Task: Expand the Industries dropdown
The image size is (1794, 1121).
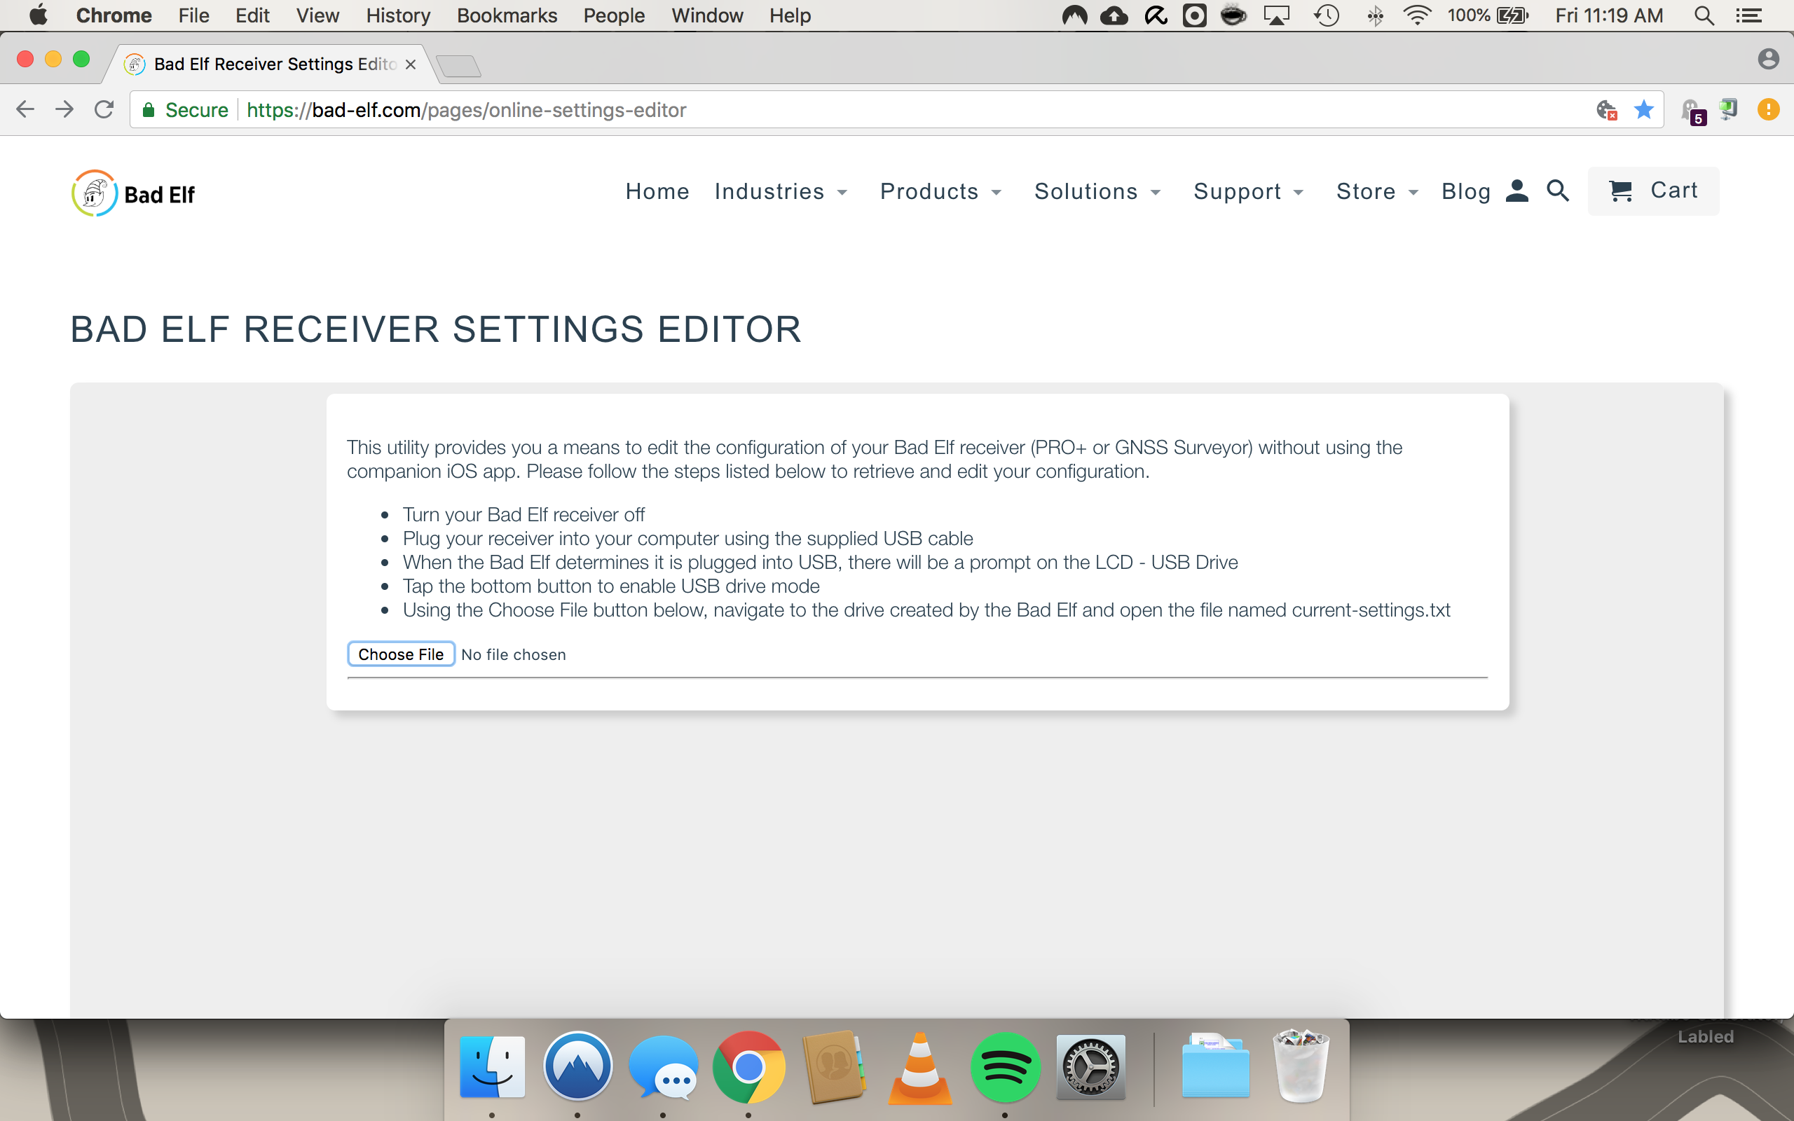Action: click(x=781, y=191)
